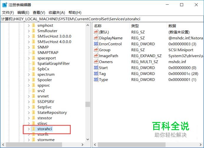Open the 查看(V) menu
Viewport: 204px width, 148px height.
coord(39,12)
